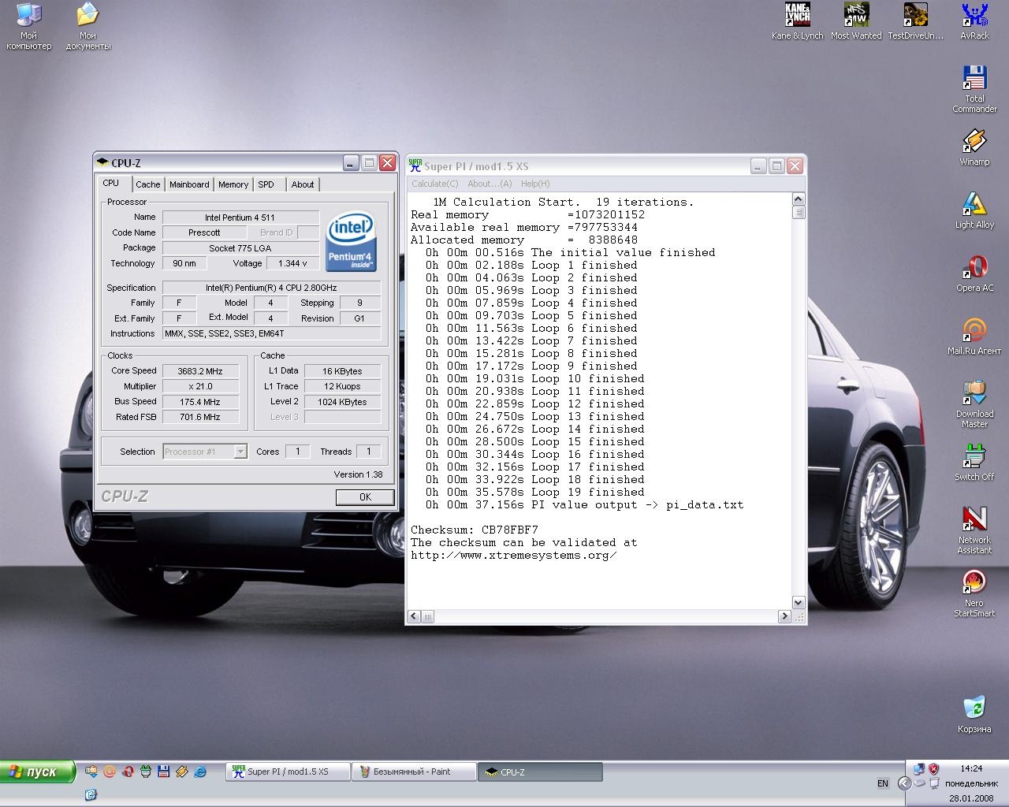Open the Help(H) menu in Super PI
The image size is (1009, 807).
click(x=535, y=184)
